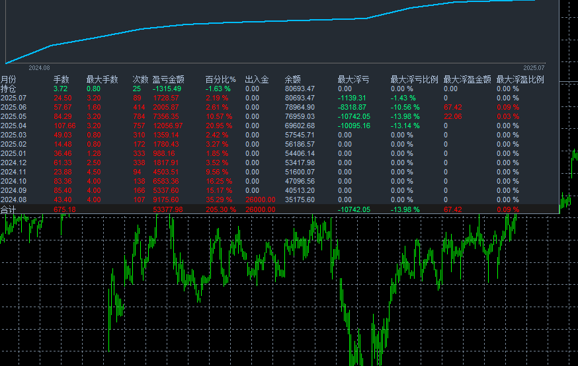The image size is (578, 366).
Task: Click lots value 107.66
Action: pos(65,126)
